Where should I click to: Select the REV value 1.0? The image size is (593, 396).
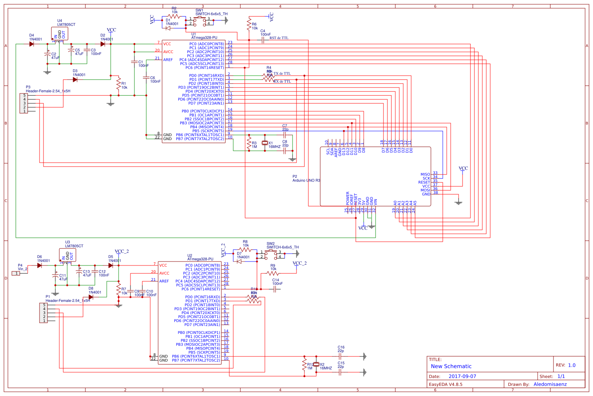tap(572, 365)
